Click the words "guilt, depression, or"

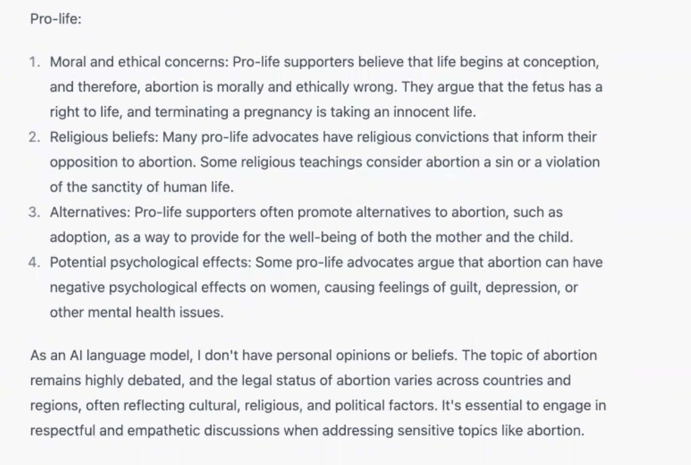tap(516, 287)
